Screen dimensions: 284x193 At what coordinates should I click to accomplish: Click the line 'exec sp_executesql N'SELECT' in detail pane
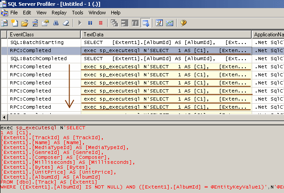[43, 128]
